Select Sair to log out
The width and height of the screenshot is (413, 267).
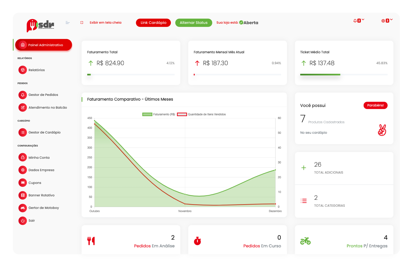(27, 221)
